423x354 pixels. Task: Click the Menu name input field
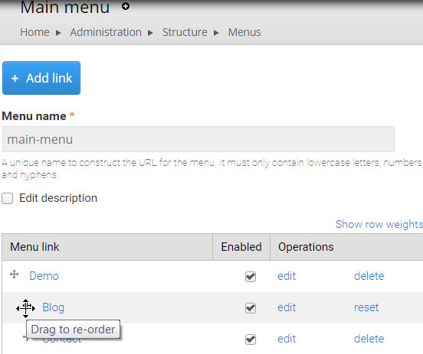198,139
